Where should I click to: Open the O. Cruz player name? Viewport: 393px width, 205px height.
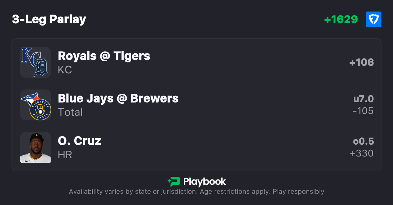[79, 141]
